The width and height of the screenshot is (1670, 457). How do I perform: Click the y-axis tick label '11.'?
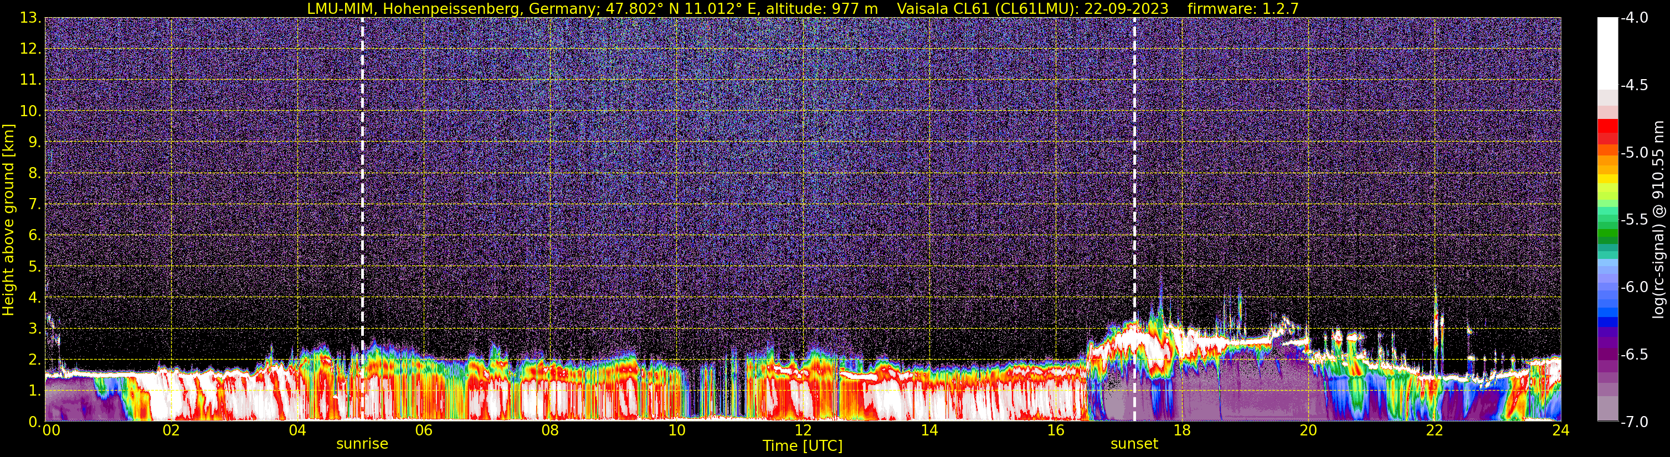click(x=30, y=80)
